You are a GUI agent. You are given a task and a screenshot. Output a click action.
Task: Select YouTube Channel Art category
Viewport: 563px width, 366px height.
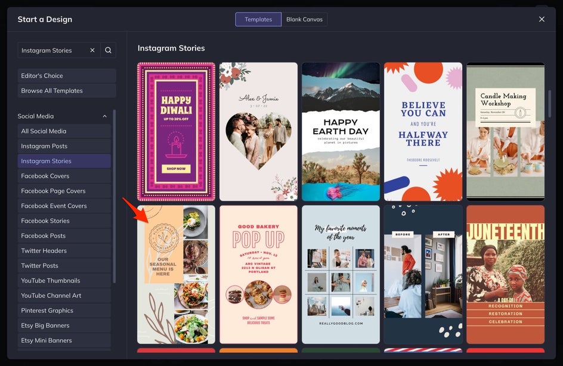pos(64,296)
